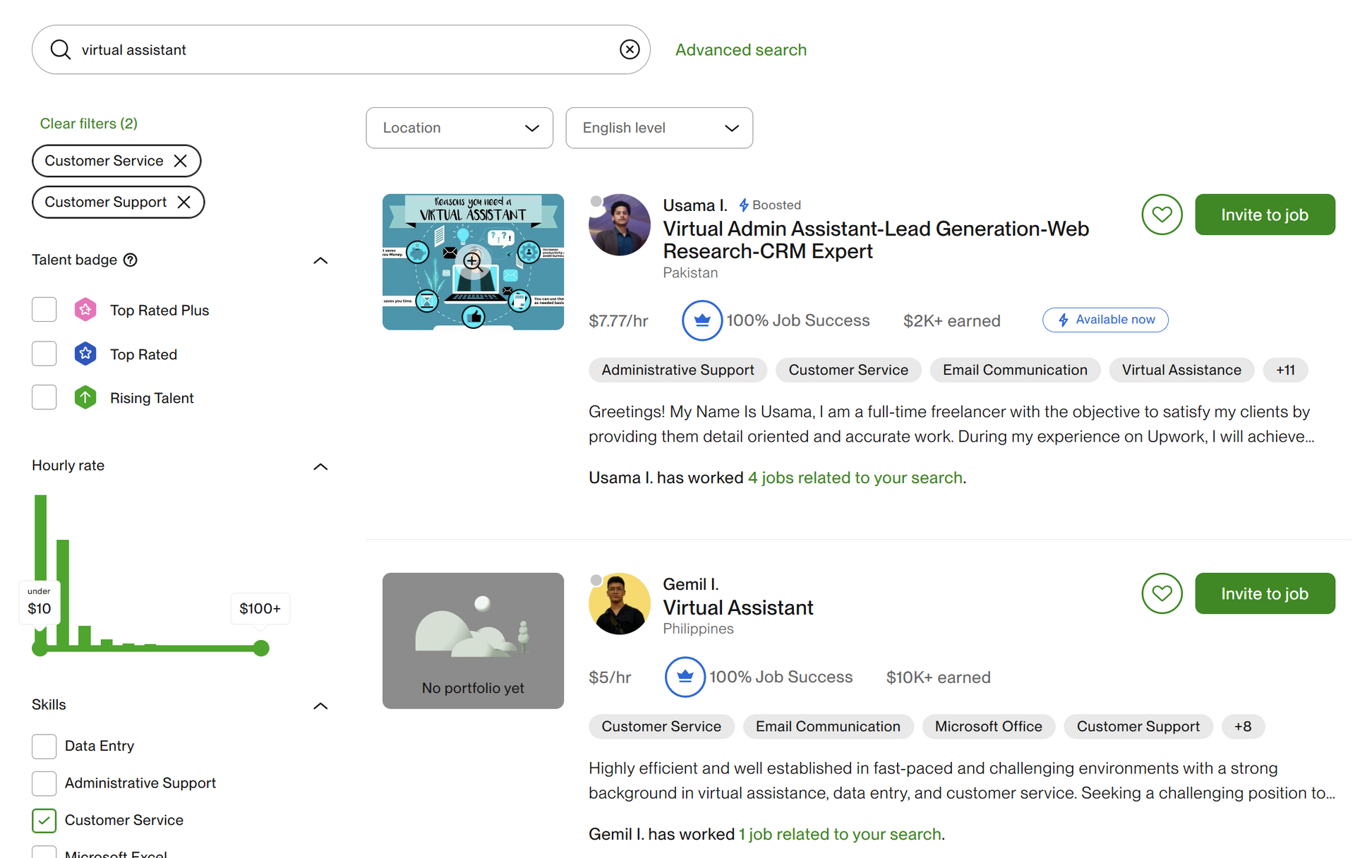Screen dimensions: 1355x858
Task: Save Gemil I. with the heart icon
Action: (x=1162, y=593)
